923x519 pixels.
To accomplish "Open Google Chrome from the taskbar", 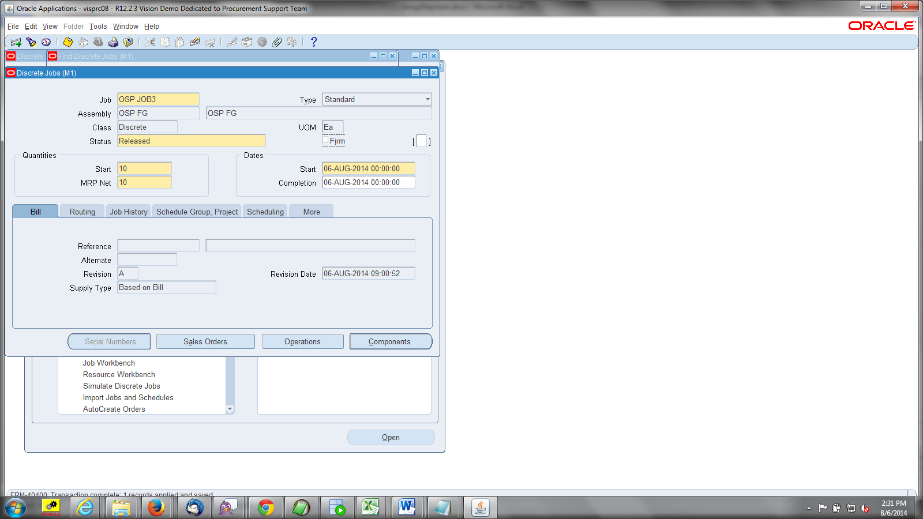I will coord(266,507).
